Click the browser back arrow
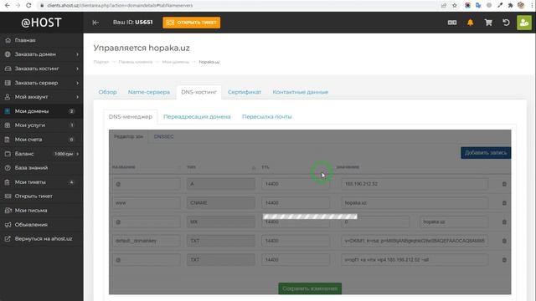This screenshot has width=536, height=301. [x=8, y=6]
